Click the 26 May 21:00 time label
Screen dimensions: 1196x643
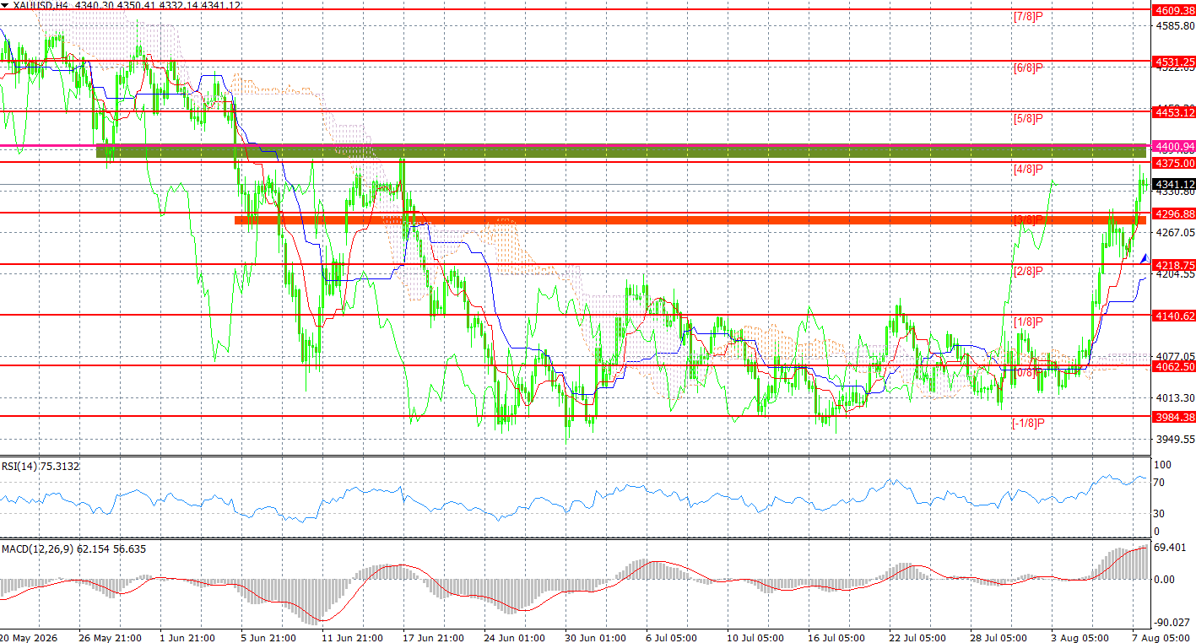tap(109, 637)
